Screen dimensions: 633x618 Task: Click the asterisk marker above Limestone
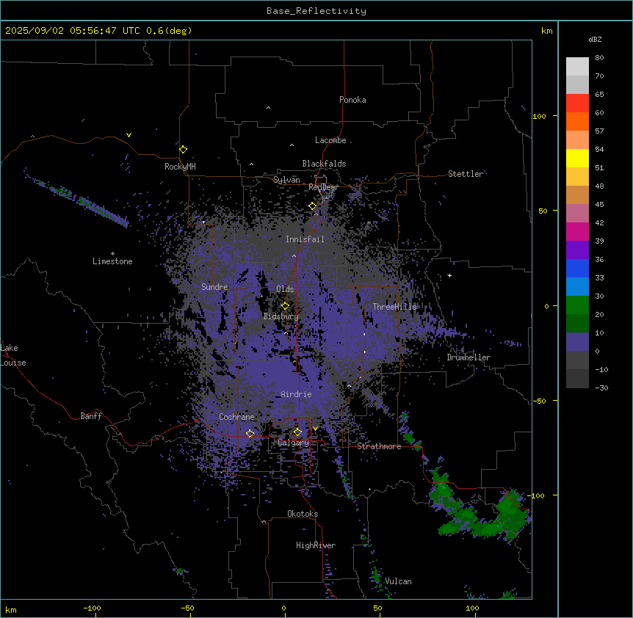pos(112,254)
